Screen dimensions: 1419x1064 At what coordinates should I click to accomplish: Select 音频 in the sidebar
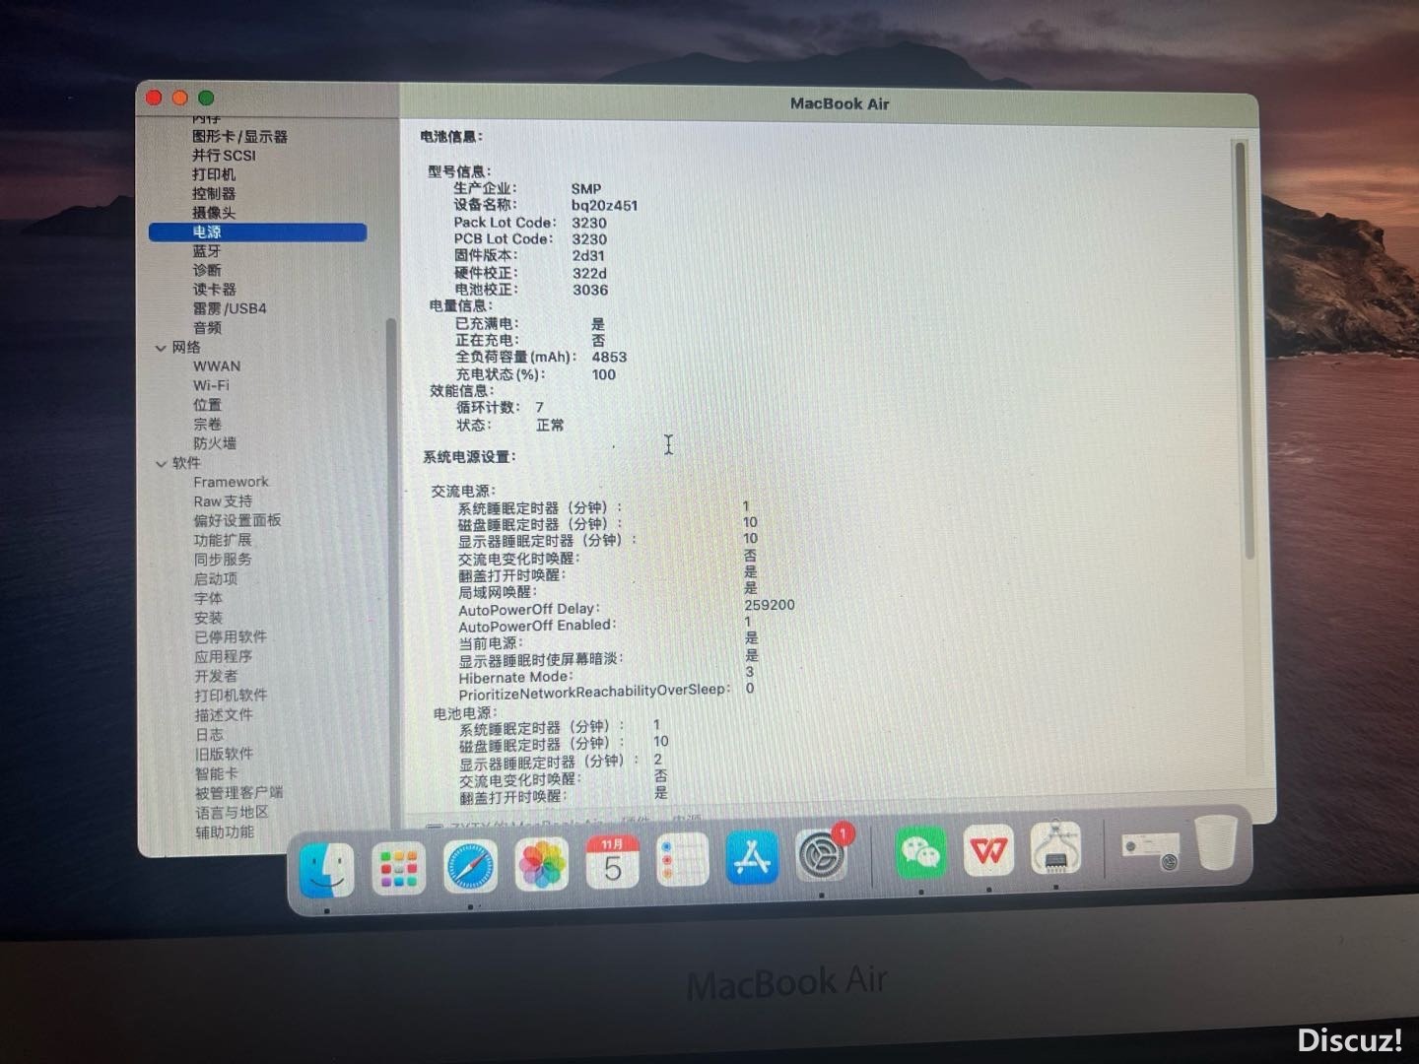(x=207, y=327)
